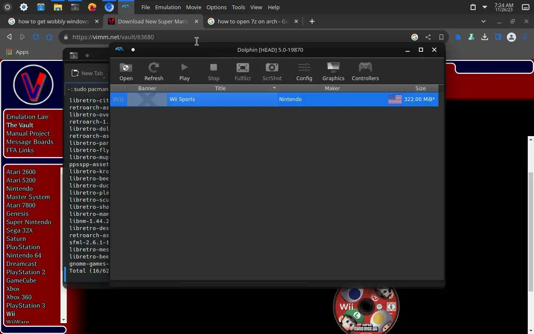The image size is (534, 334).
Task: Sort game list by the Maker column
Action: pos(332,88)
